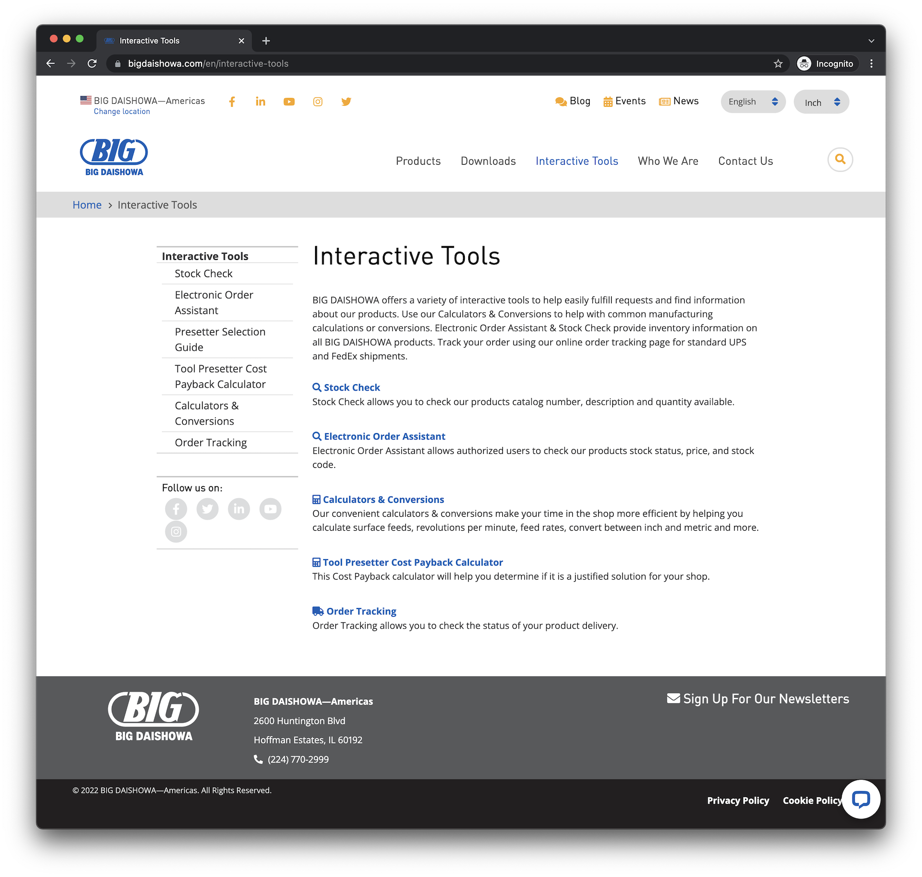Open Instagram from the header social icons
This screenshot has height=877, width=922.
[317, 101]
